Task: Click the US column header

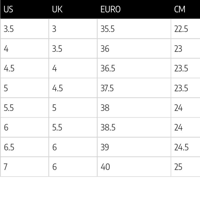Action: tap(9, 9)
